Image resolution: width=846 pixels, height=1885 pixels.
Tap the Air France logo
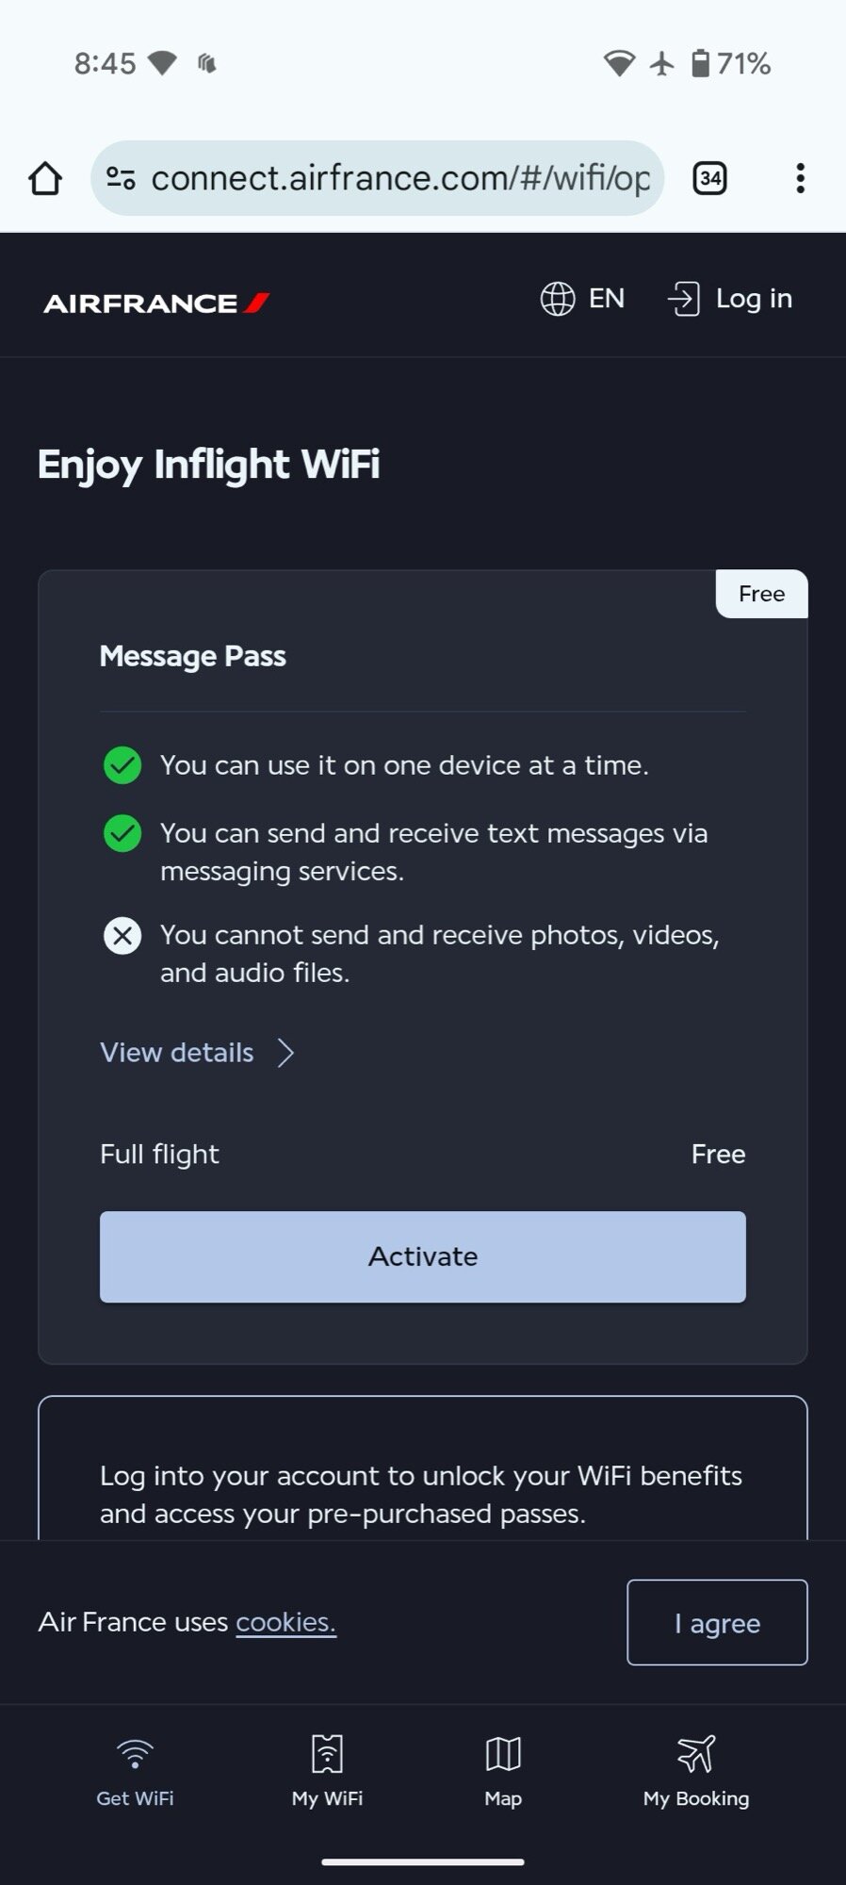coord(156,303)
